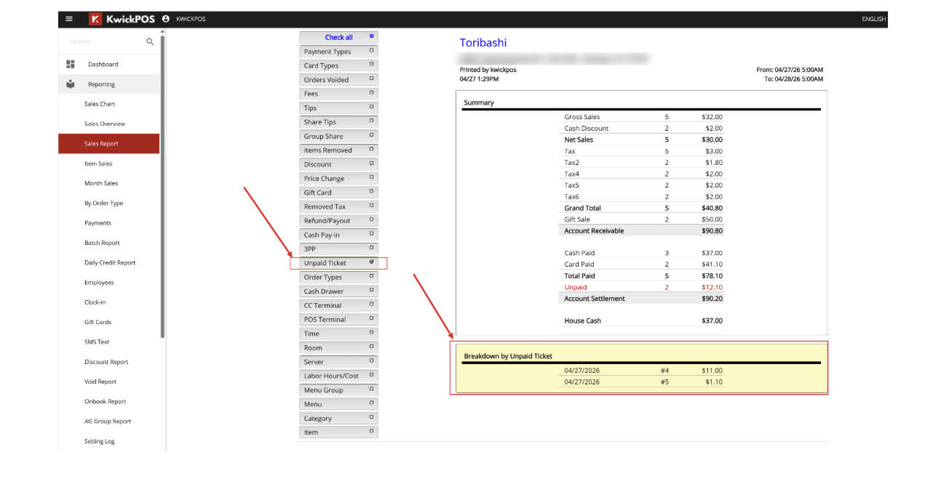Viewport: 933px width, 484px height.
Task: Open the Payments report
Action: point(108,223)
